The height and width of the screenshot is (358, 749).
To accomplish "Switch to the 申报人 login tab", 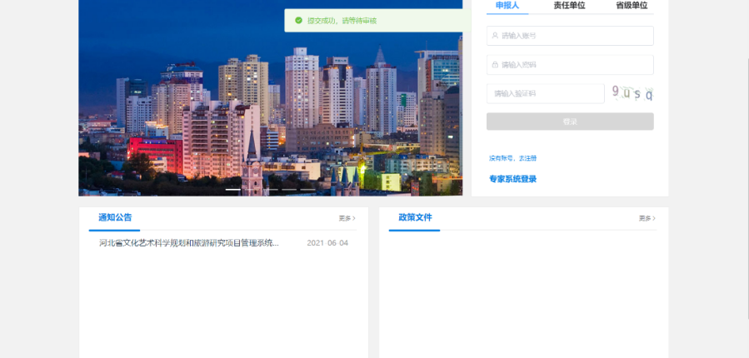I will (507, 6).
